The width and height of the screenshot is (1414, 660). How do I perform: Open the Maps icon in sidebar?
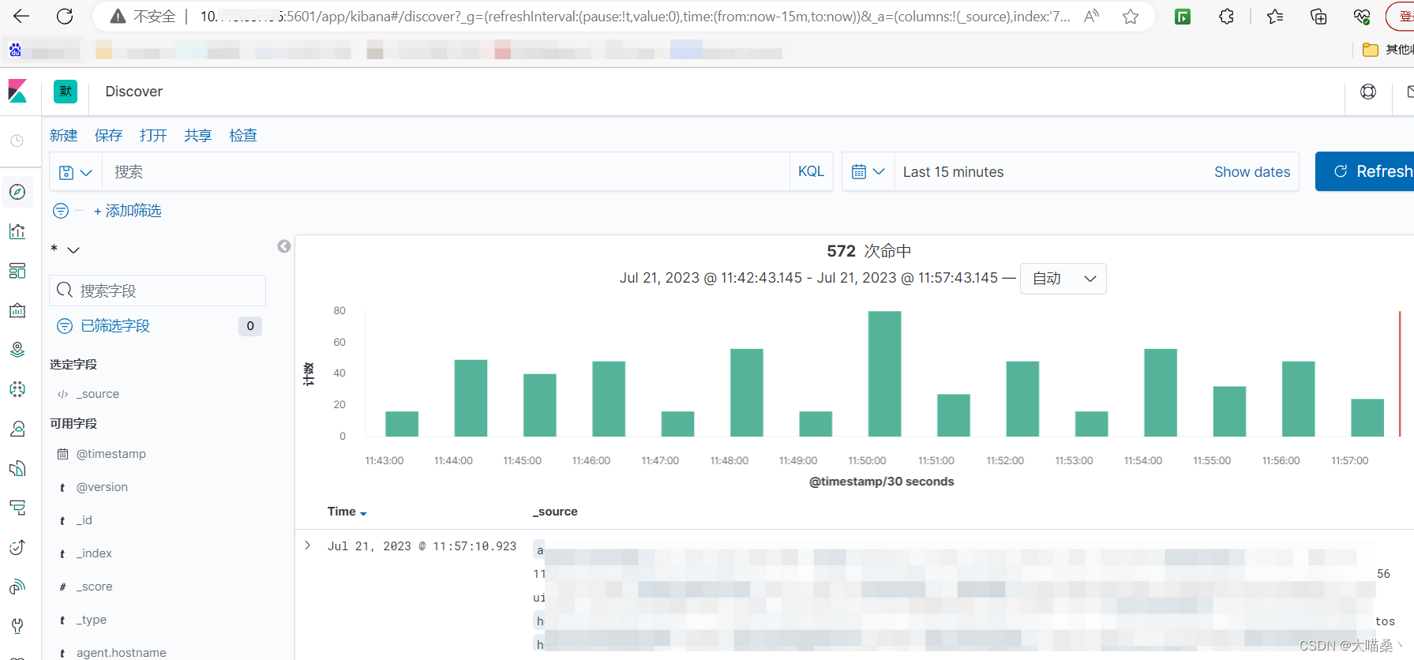pos(17,350)
